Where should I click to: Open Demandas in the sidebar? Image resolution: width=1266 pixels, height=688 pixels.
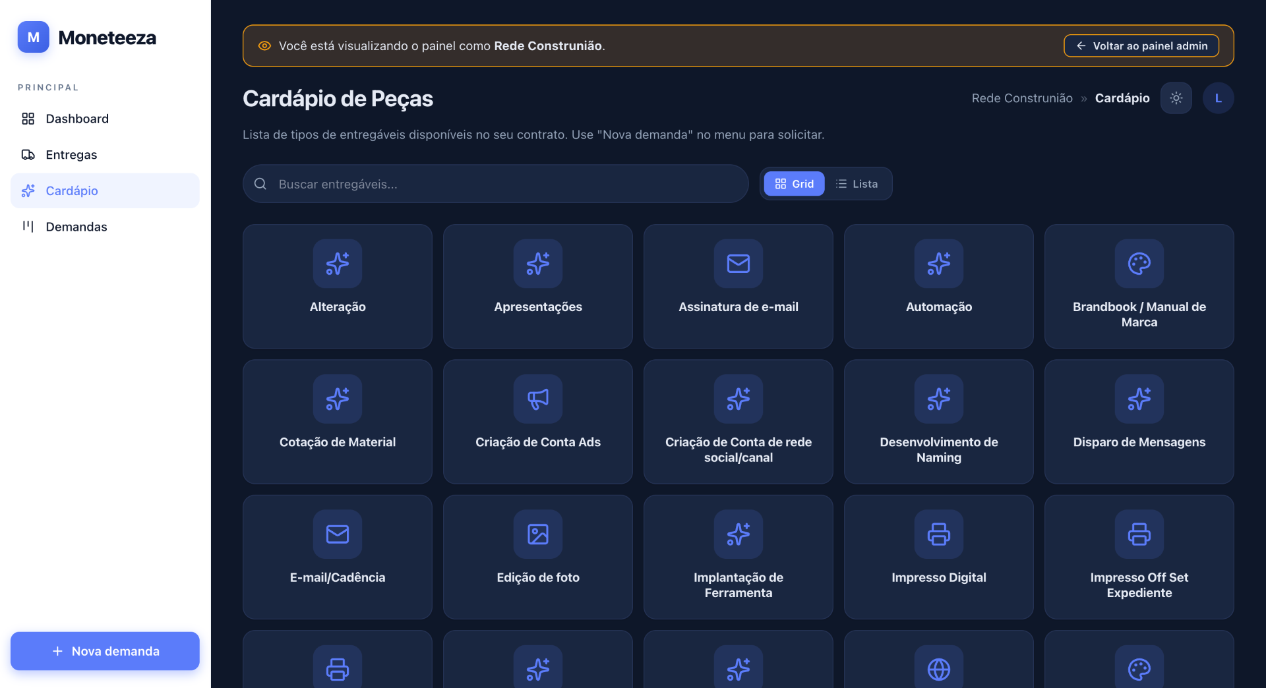[x=105, y=227]
